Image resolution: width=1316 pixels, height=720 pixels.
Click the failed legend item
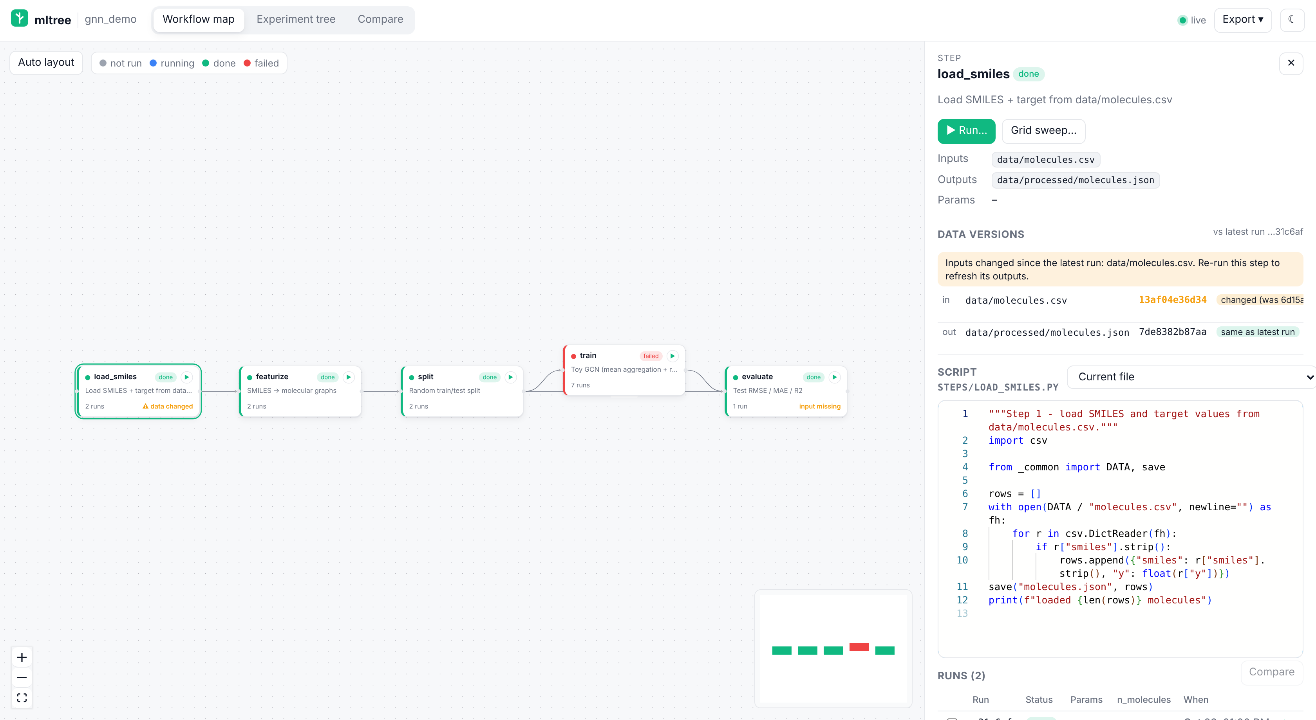click(261, 63)
